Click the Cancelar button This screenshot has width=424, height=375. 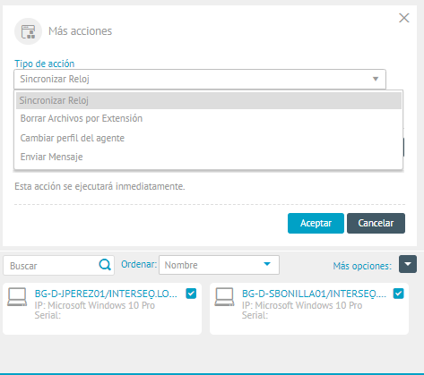(376, 223)
